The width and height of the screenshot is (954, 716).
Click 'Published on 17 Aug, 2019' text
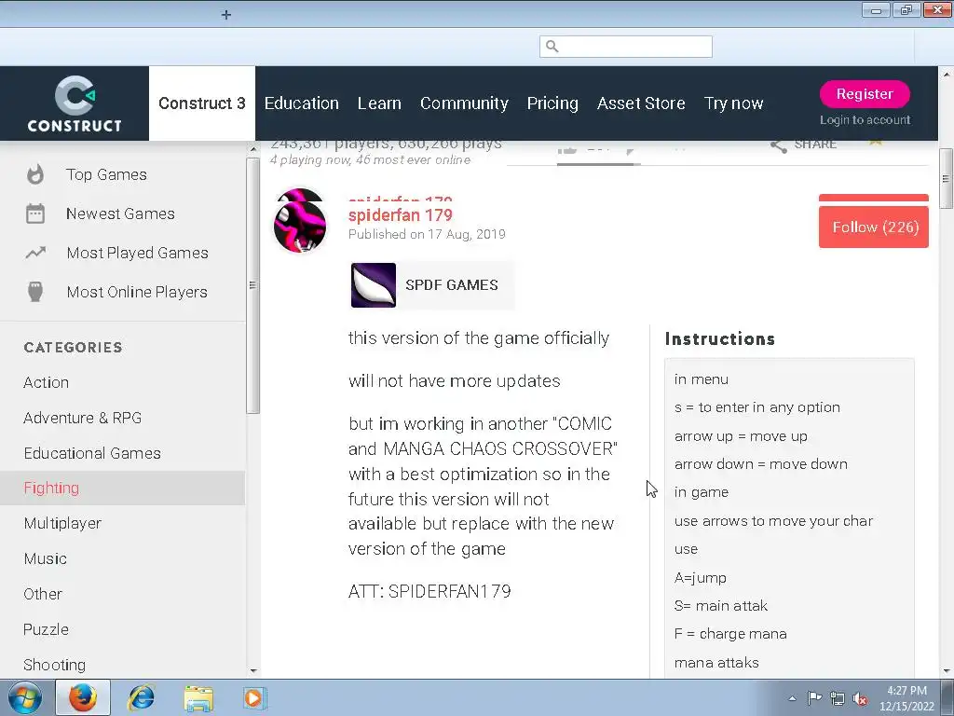coord(427,234)
